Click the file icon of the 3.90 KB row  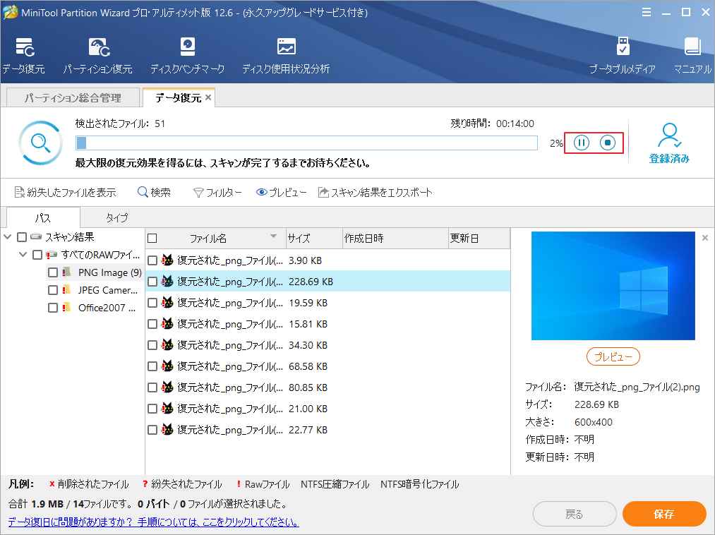pyautogui.click(x=167, y=260)
